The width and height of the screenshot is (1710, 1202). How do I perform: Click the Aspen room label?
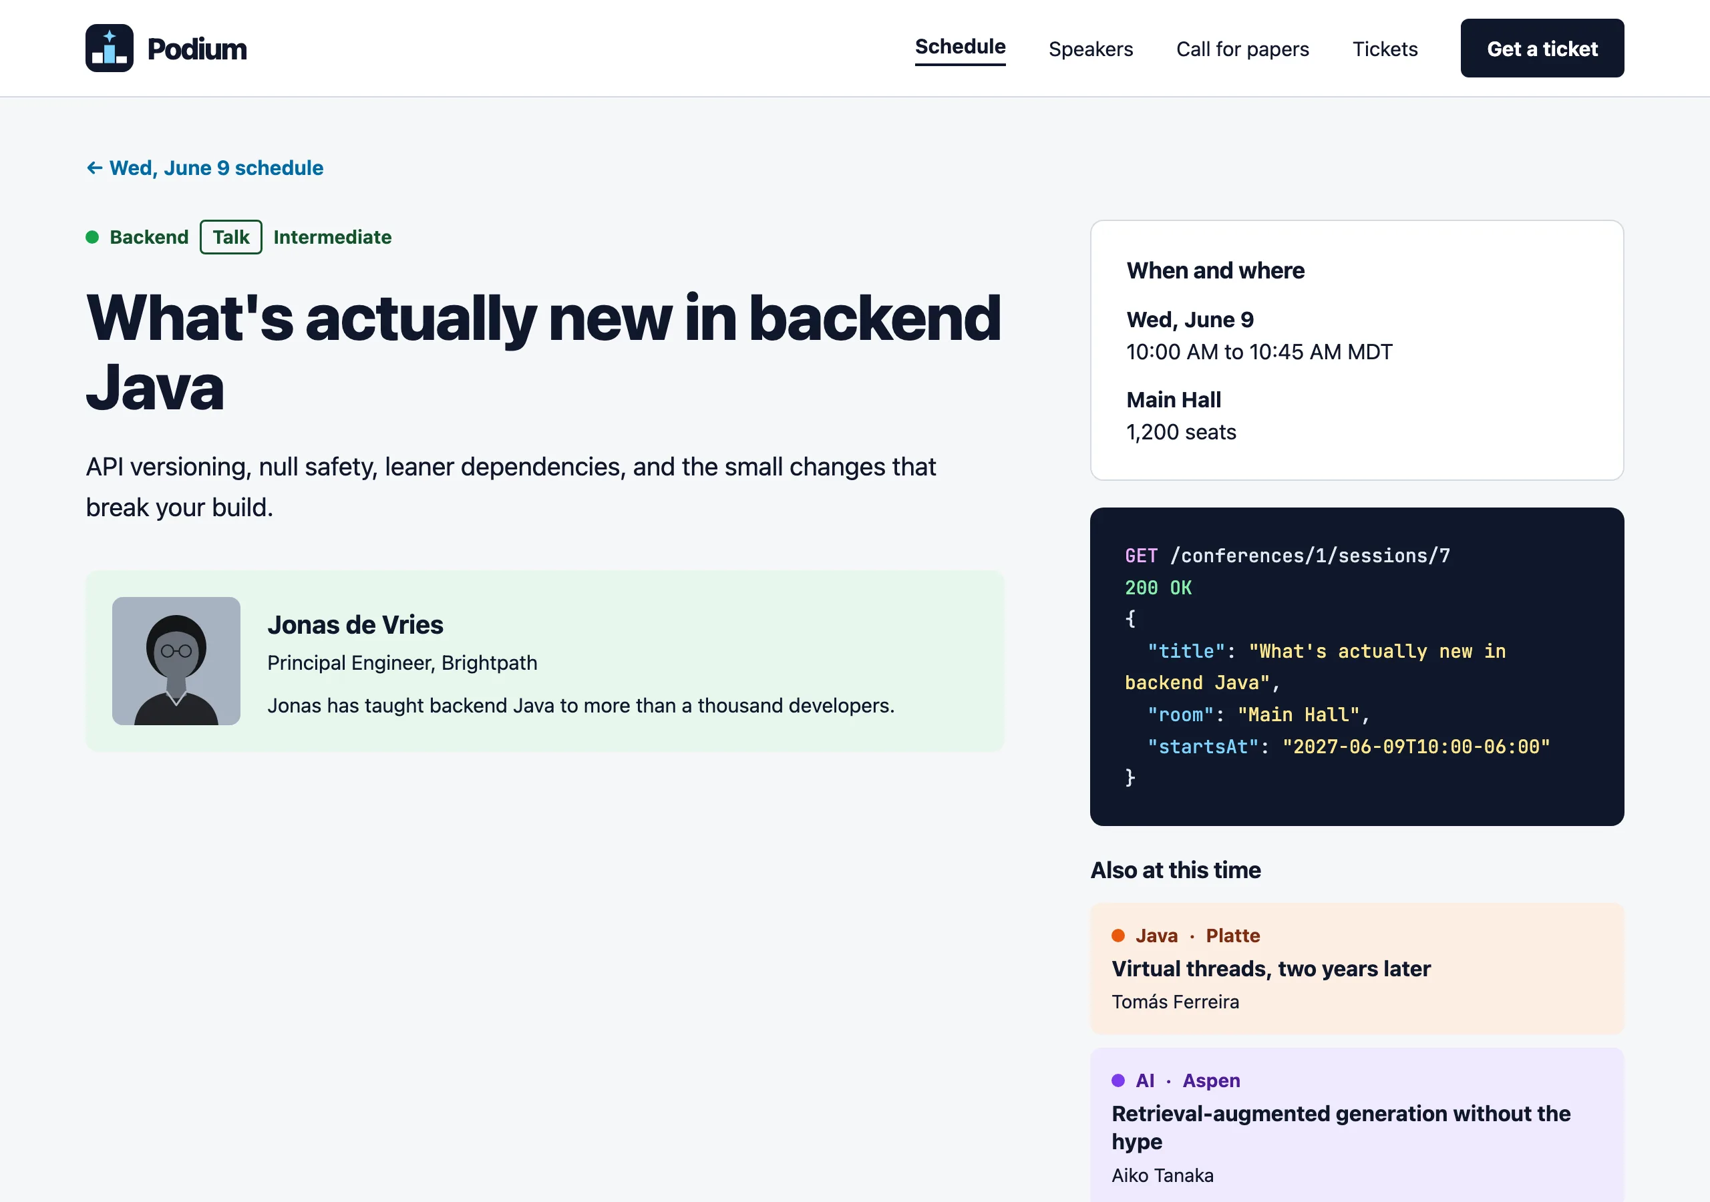[1211, 1080]
